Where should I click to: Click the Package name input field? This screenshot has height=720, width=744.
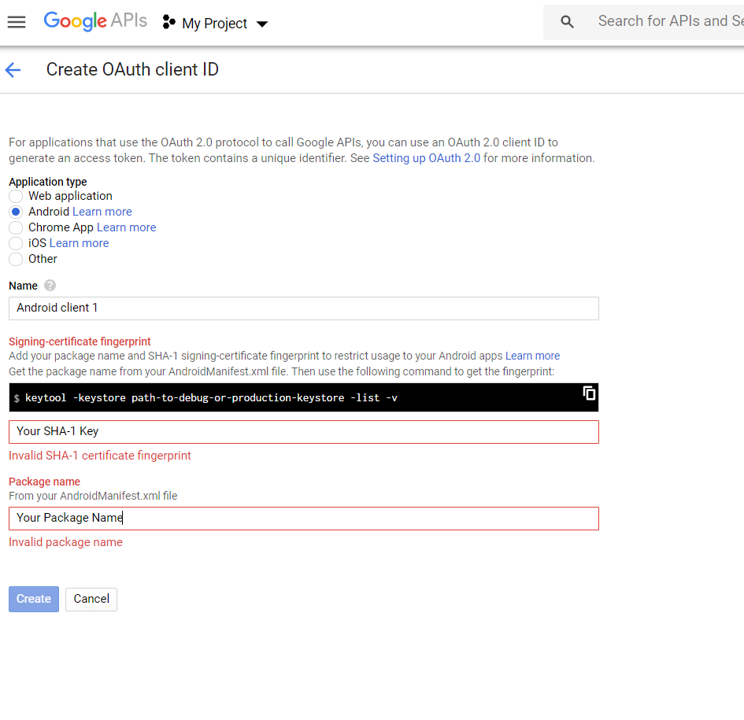click(x=304, y=519)
